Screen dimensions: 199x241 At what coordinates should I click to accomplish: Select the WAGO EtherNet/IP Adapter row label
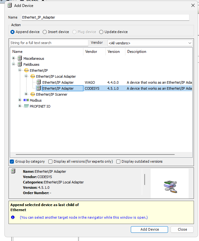(x=58, y=82)
